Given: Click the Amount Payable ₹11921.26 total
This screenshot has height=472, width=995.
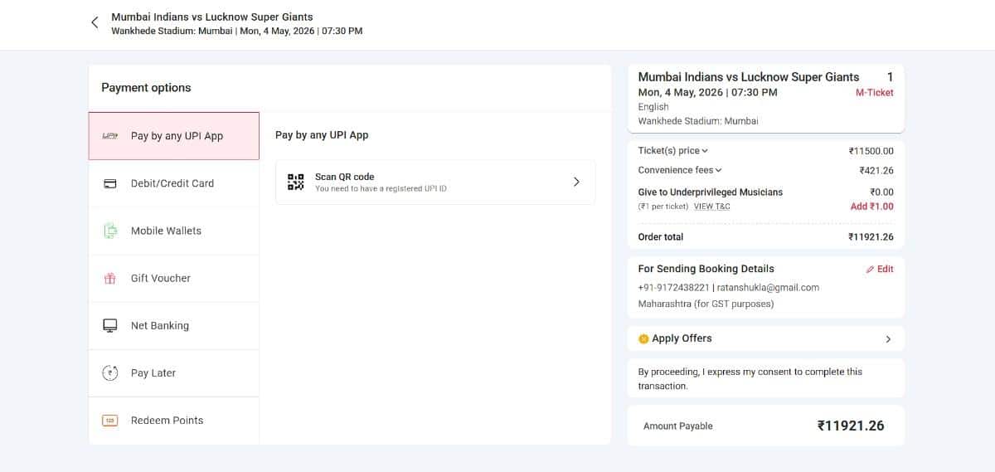Looking at the screenshot, I should 851,426.
